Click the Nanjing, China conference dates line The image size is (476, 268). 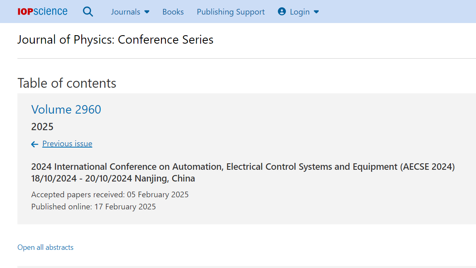tap(113, 178)
